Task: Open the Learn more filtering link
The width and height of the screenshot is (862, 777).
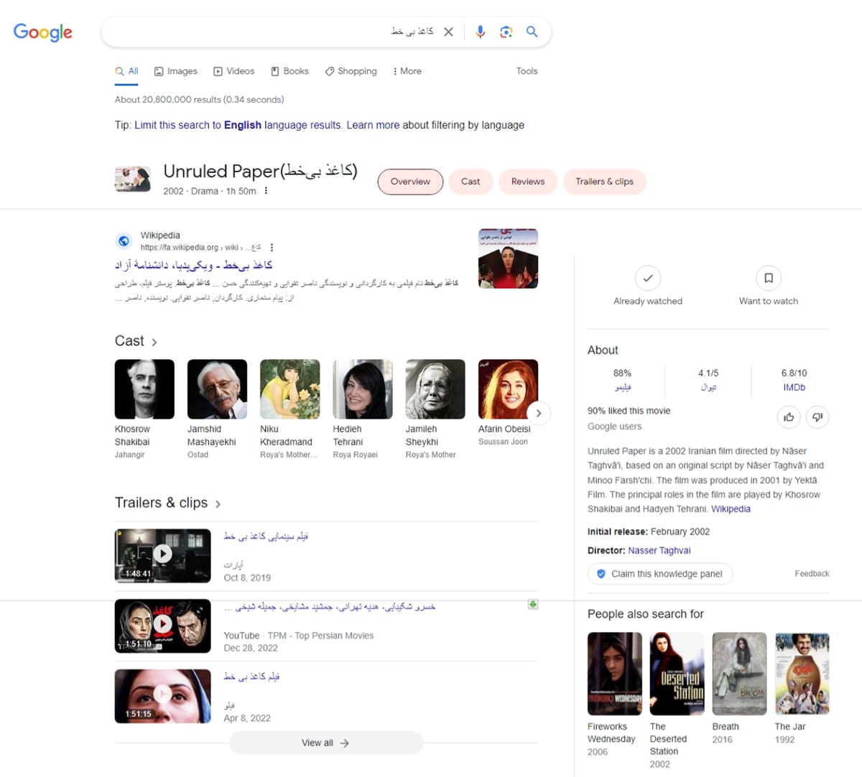Action: 373,125
